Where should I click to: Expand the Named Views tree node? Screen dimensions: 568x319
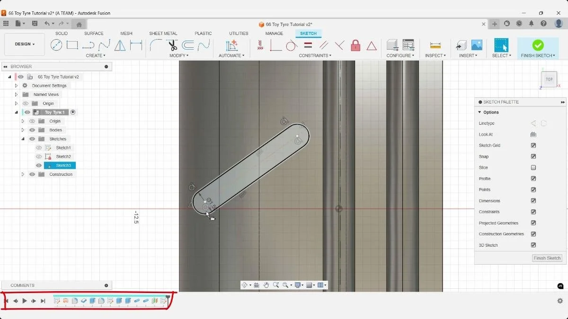(16, 95)
